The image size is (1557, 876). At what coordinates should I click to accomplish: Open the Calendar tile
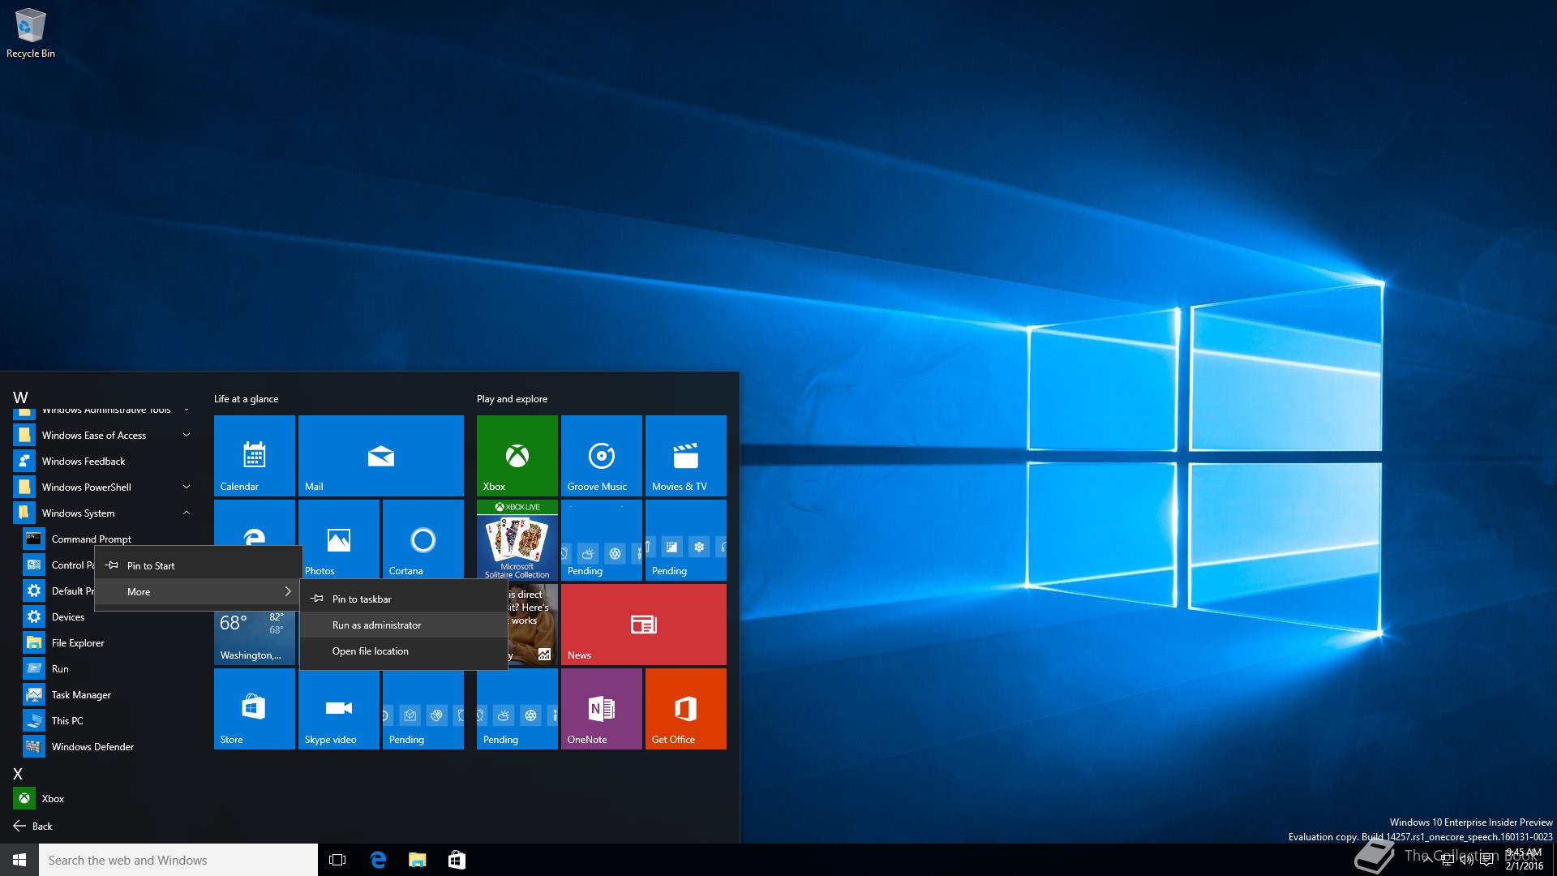(x=254, y=455)
